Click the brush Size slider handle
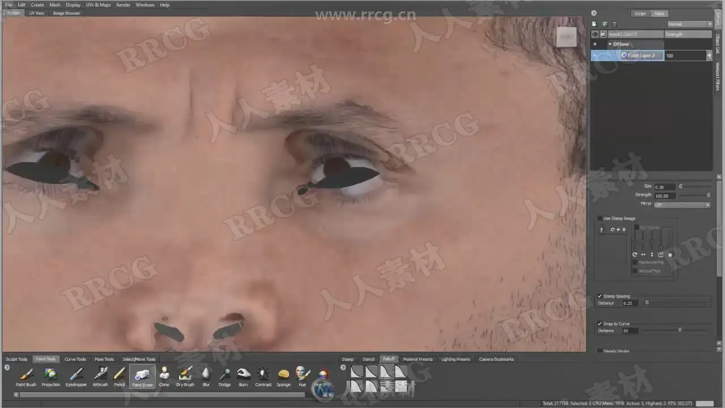The width and height of the screenshot is (725, 408). click(x=681, y=186)
